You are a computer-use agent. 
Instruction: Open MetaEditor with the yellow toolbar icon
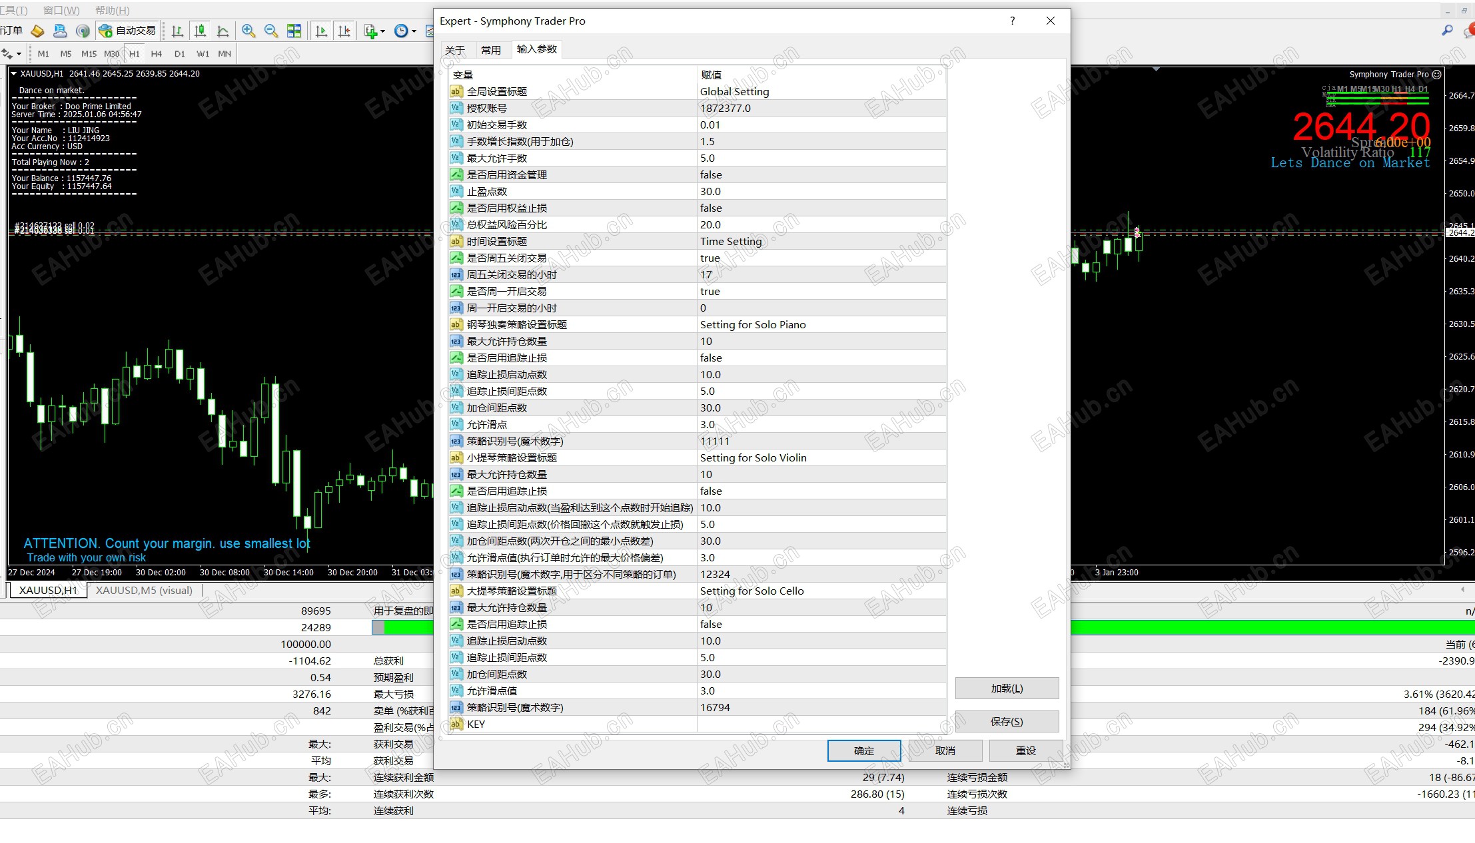pyautogui.click(x=37, y=31)
